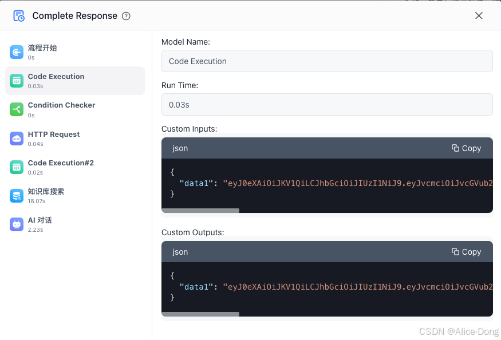Click the Run Time field
This screenshot has height=340, width=501.
pos(327,105)
